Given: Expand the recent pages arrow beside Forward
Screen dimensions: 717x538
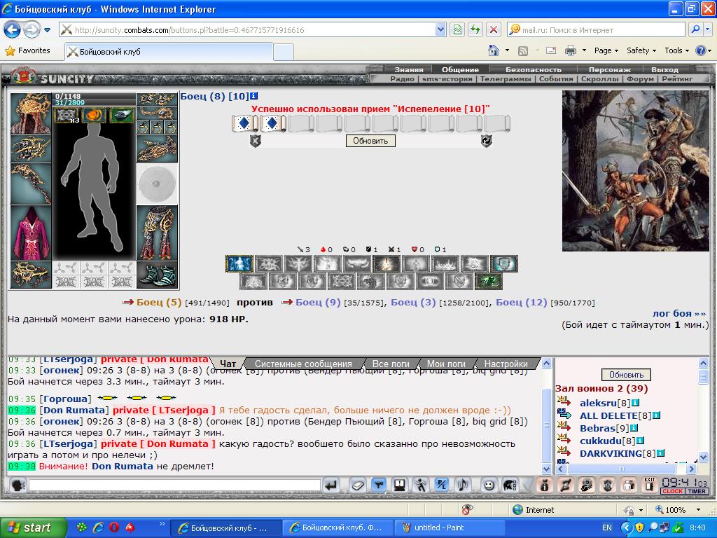Looking at the screenshot, I should [x=47, y=30].
